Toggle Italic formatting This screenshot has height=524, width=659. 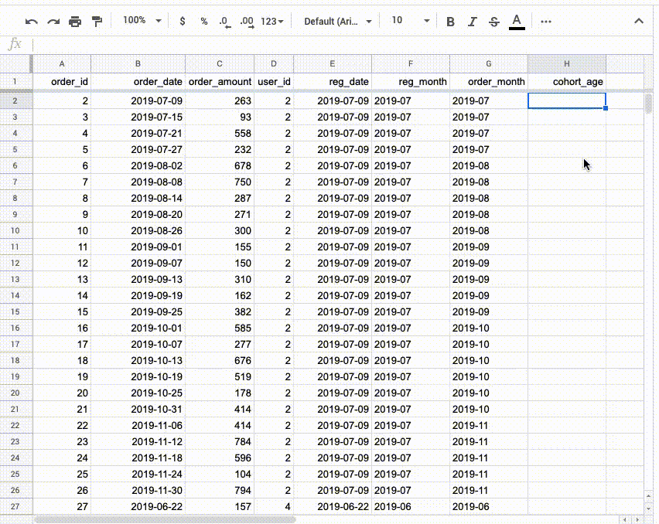click(x=473, y=22)
